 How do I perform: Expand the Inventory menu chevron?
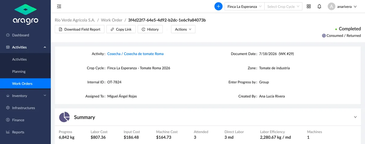45,95
